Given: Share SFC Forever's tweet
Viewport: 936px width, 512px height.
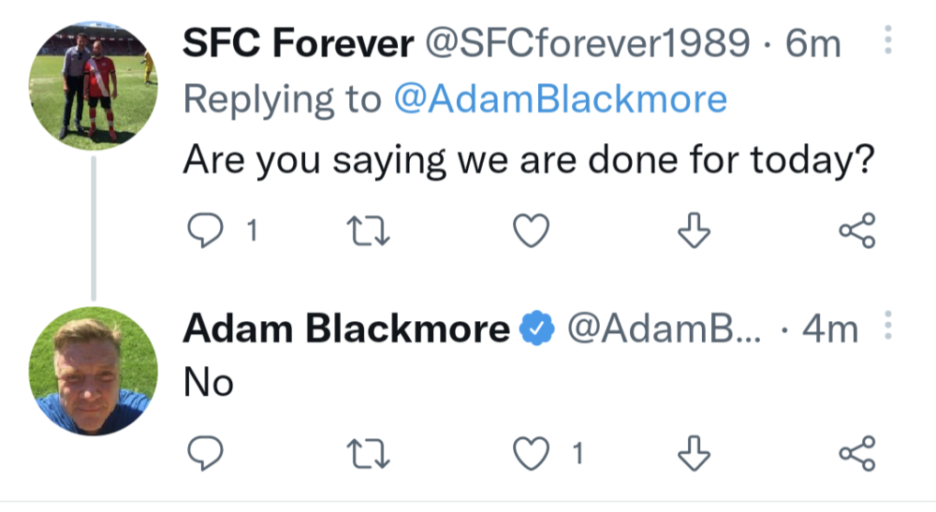Looking at the screenshot, I should point(856,231).
